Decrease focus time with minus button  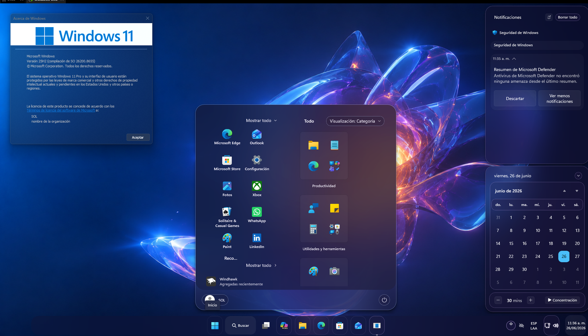498,300
